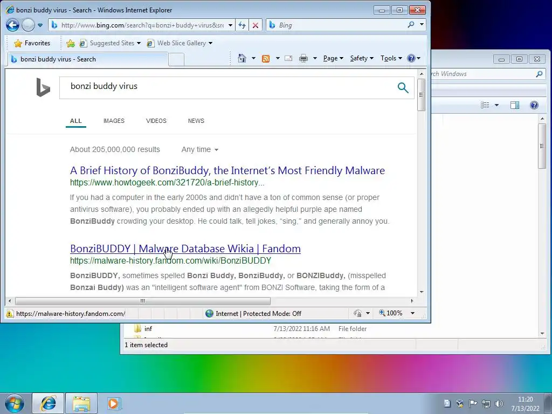552x414 pixels.
Task: Click the address bar URL field
Action: 142,25
